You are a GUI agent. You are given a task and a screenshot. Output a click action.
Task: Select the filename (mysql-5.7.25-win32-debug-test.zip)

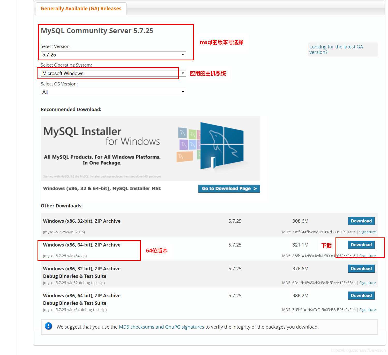[x=74, y=283]
